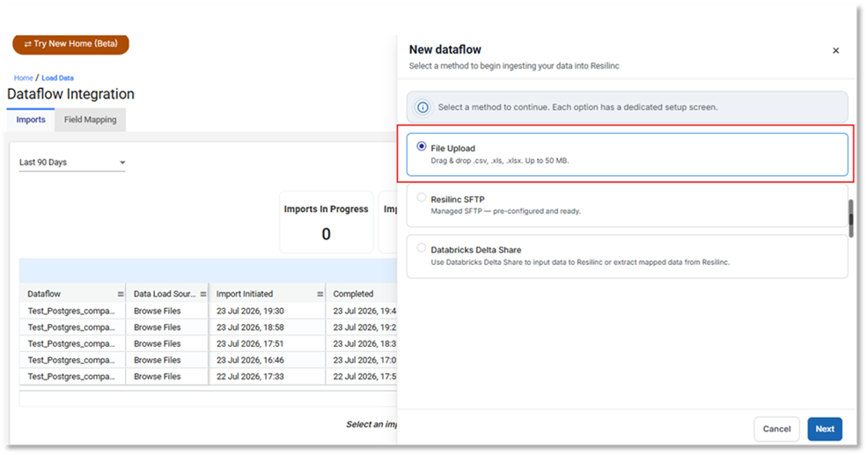Sort by the Import Initiated column header
Viewport: 867px width, 455px height.
[245, 294]
